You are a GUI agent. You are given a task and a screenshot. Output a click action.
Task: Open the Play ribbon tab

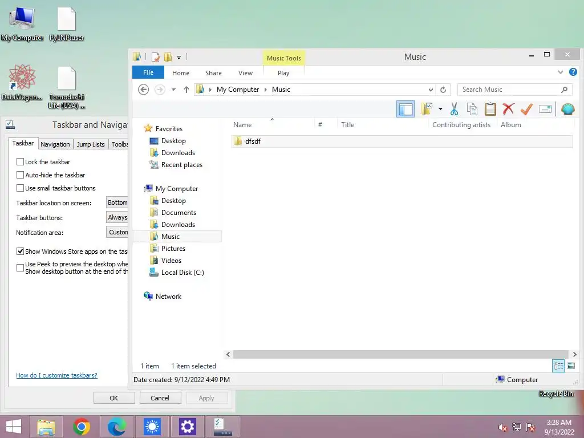(x=283, y=73)
